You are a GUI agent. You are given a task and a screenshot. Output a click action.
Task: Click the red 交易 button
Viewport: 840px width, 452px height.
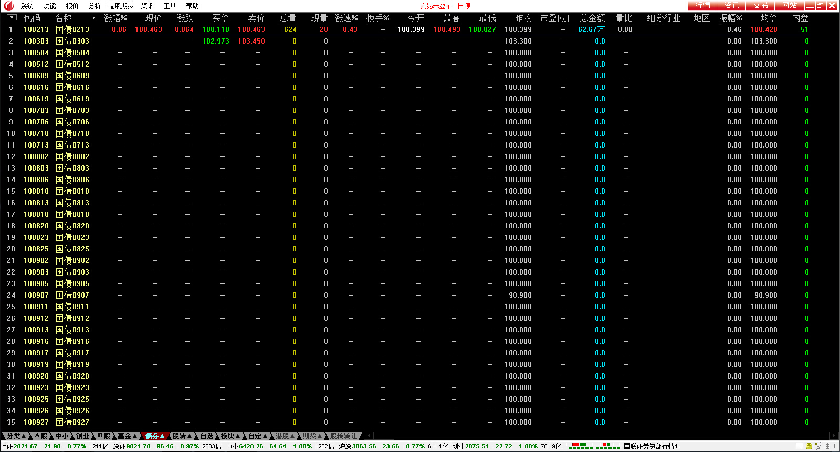760,5
